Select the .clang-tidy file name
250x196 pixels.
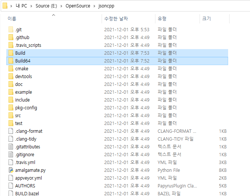pos(26,139)
